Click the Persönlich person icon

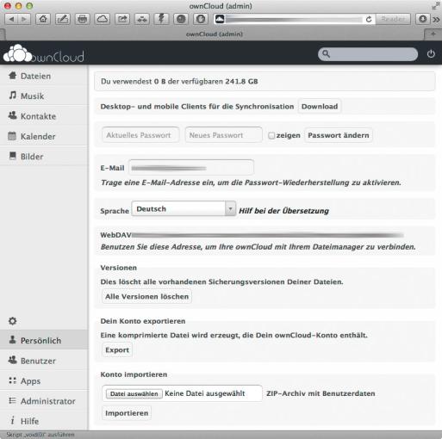tap(12, 340)
